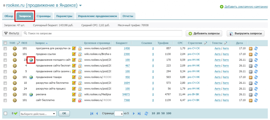Screen dimensions: 270x120
Task: Switch to the Страницы tab
Action: (44, 16)
